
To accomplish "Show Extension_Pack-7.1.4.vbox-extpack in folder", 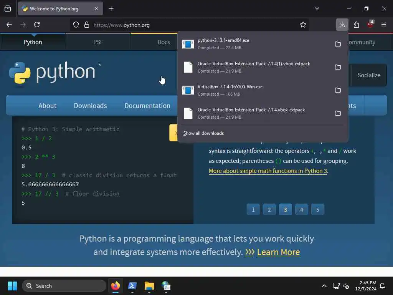I will [338, 113].
